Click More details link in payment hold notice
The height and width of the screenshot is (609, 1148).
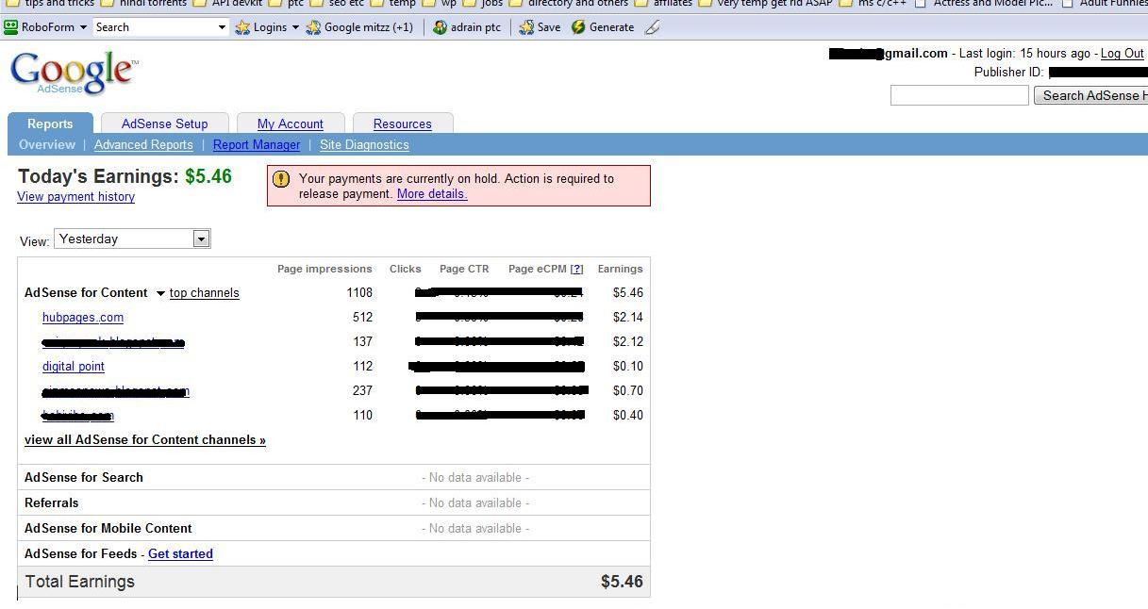[432, 194]
